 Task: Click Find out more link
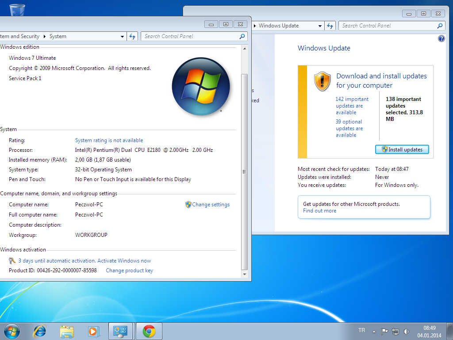319,211
